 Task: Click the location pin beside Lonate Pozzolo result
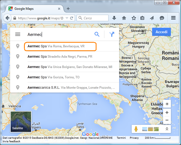[x=18, y=88]
